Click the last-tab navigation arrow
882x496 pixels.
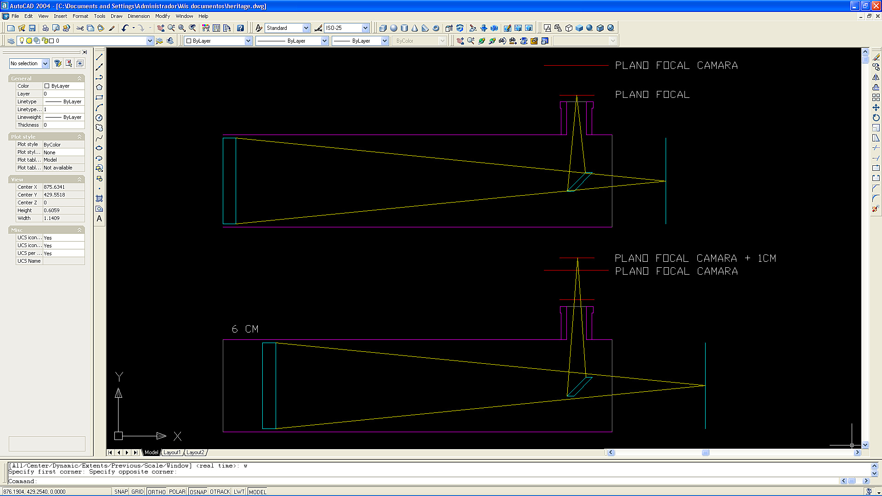tap(136, 452)
